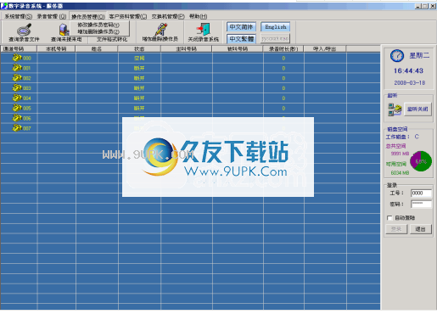Image resolution: width=437 pixels, height=314 pixels.
Task: Click the 工号 input field showing 0000
Action: pyautogui.click(x=421, y=193)
